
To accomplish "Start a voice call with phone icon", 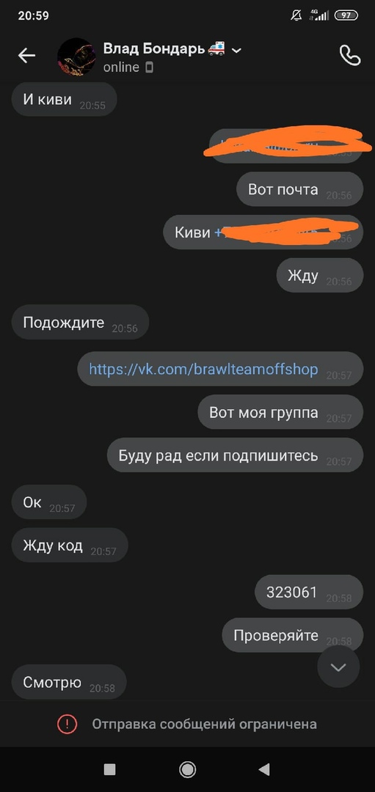I will (350, 56).
